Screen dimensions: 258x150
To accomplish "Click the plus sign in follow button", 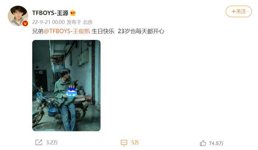I will [233, 11].
